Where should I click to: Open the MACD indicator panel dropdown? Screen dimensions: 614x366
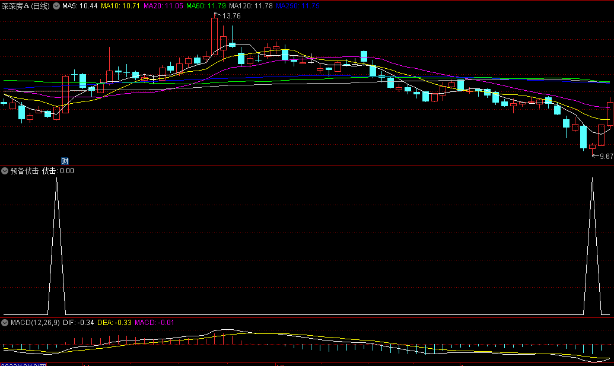[5, 323]
